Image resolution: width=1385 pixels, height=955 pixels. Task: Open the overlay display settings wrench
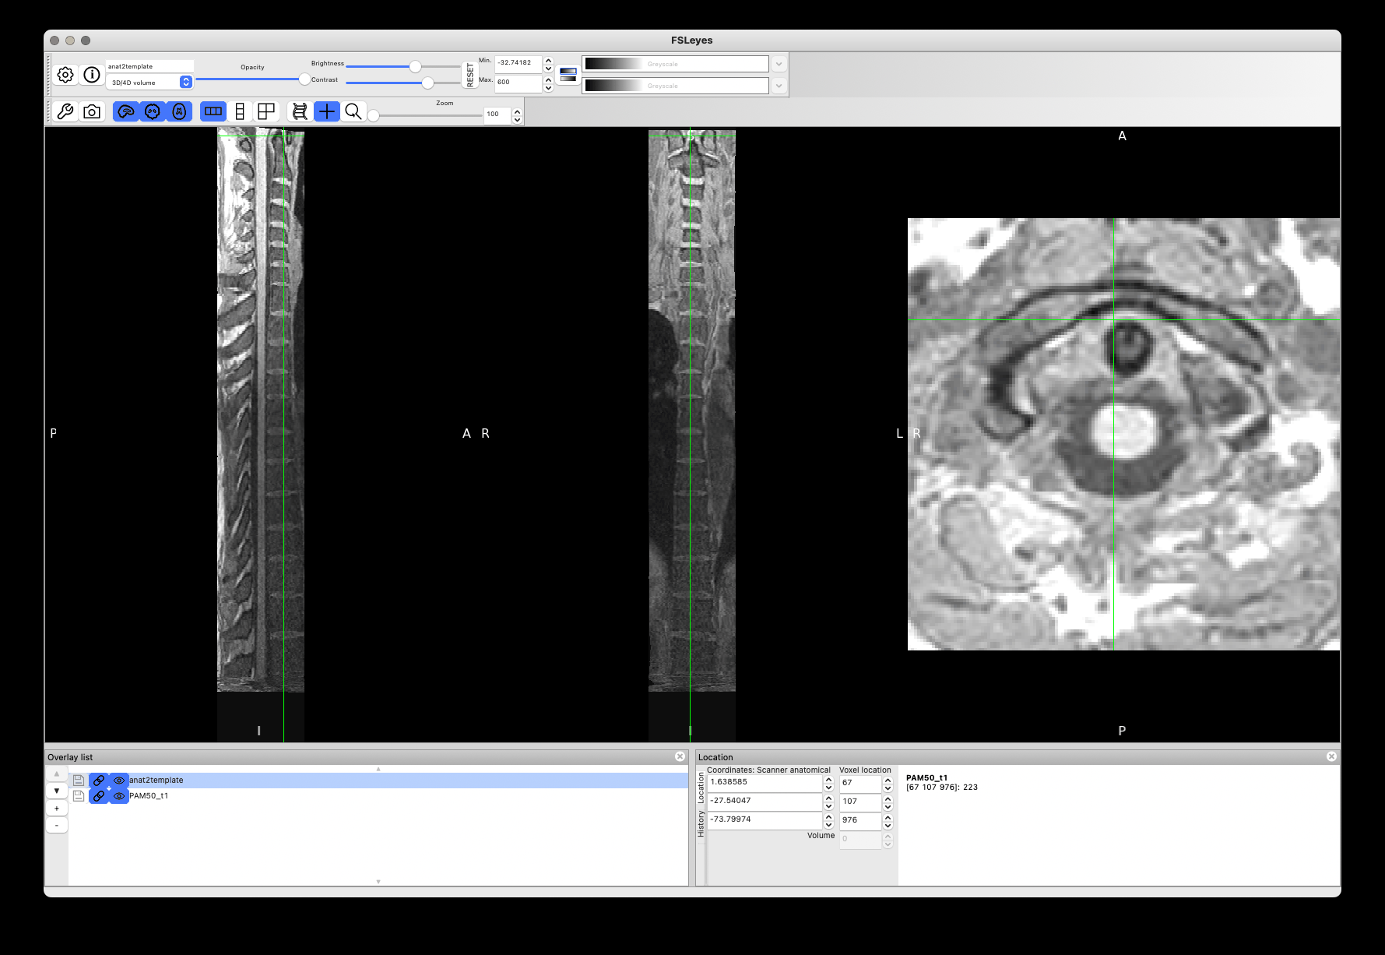tap(65, 111)
